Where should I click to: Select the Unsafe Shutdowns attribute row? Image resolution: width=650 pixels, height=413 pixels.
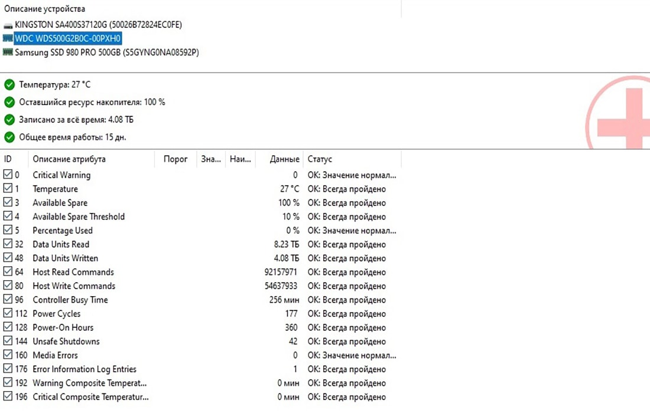point(66,342)
